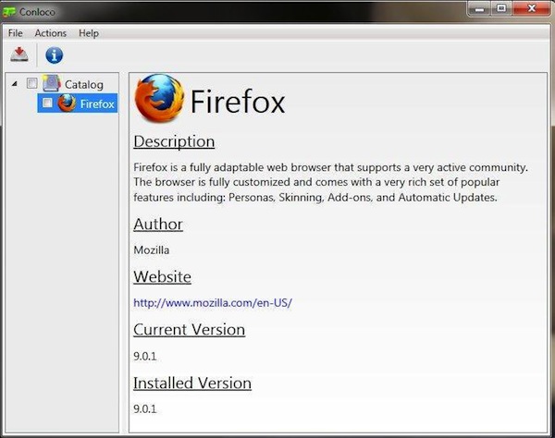Screen dimensions: 555x438
Task: Click the Author heading
Action: pyautogui.click(x=158, y=225)
